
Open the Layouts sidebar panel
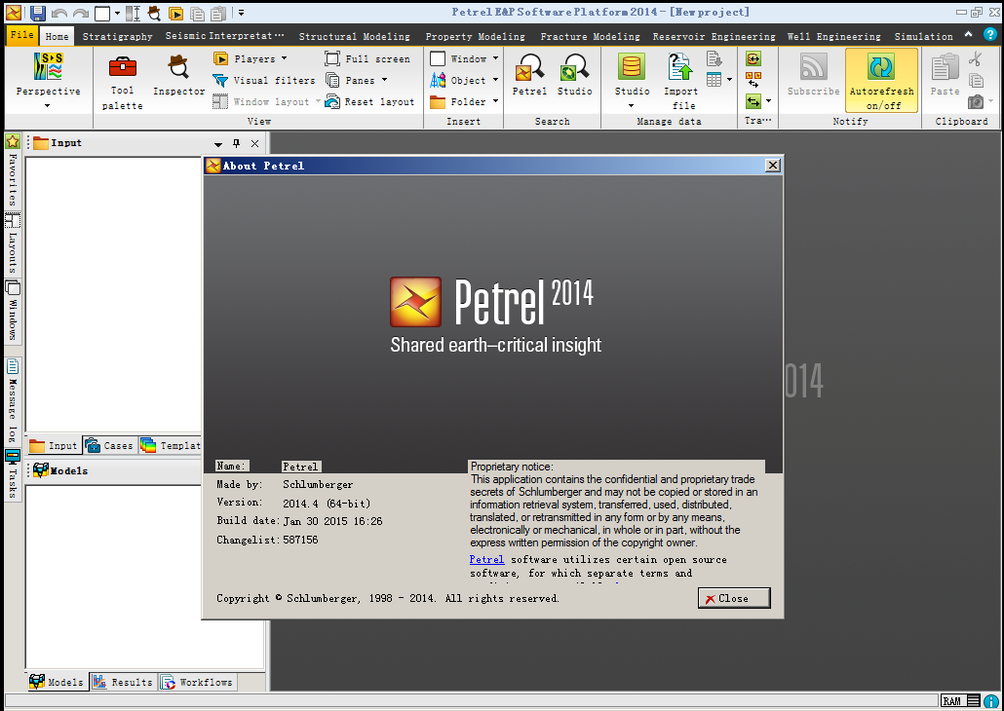(x=12, y=243)
